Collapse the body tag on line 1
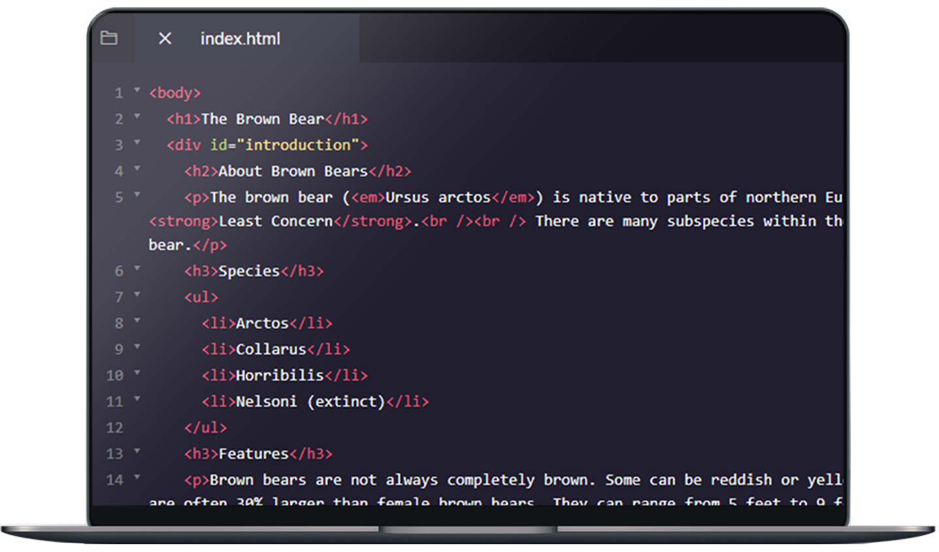 pos(137,90)
